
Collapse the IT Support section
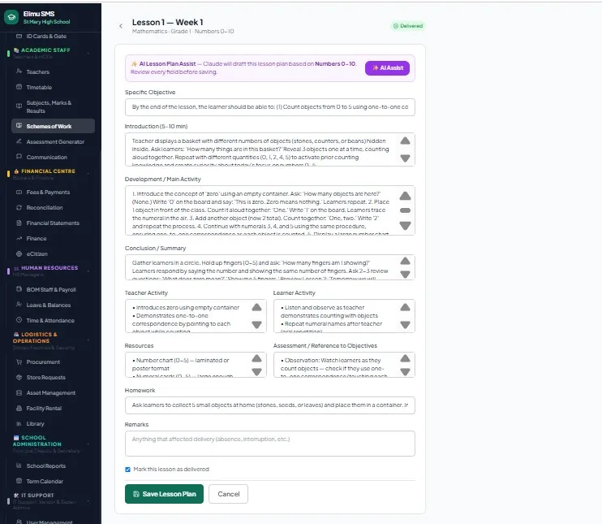tap(88, 501)
